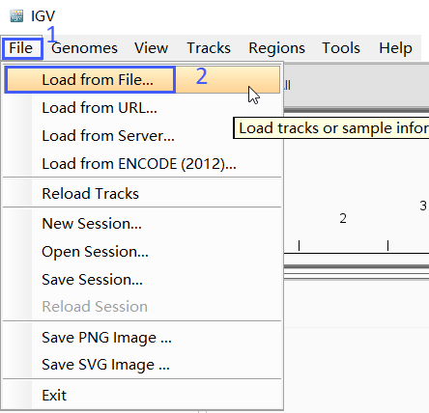Choose Save SVG Image ...

click(x=142, y=365)
